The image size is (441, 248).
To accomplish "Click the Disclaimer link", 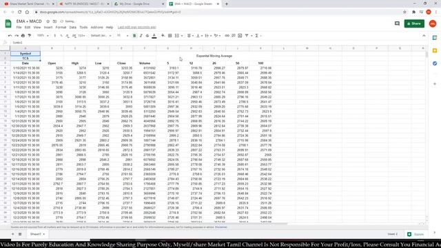I will coord(221,227).
